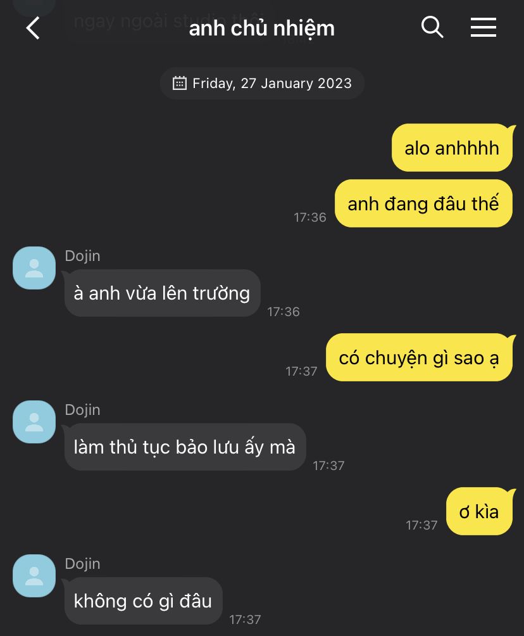Tap the 'làm thủ tục bảo lưu ấy mà' message
The image size is (524, 636).
tap(185, 447)
